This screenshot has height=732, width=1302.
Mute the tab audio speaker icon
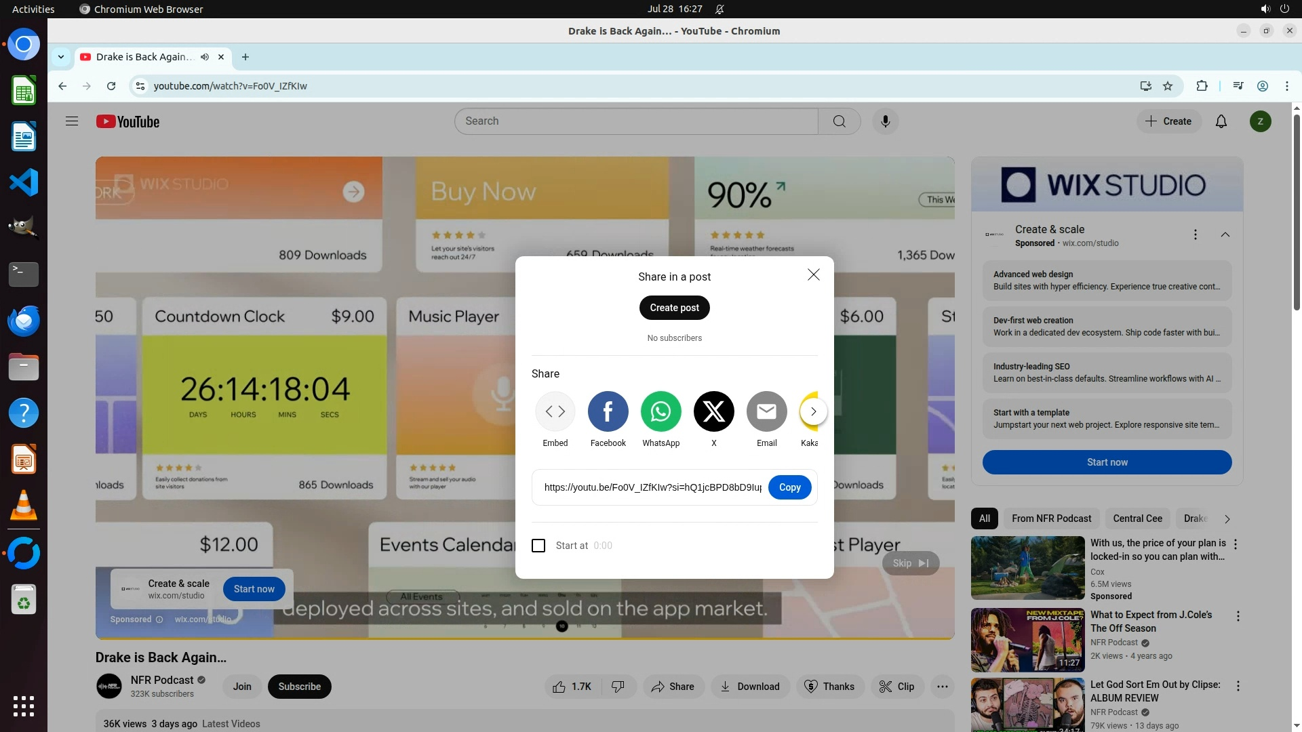point(205,57)
